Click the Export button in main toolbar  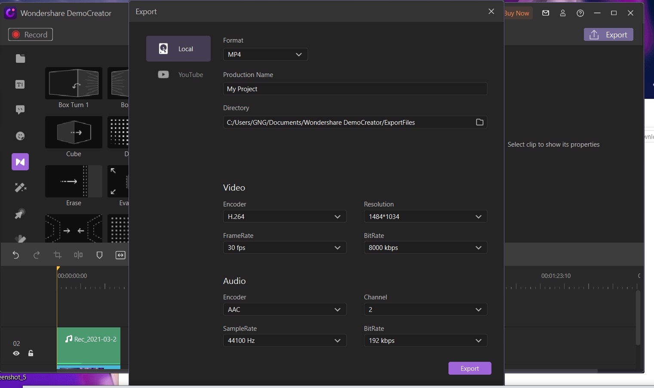point(608,35)
